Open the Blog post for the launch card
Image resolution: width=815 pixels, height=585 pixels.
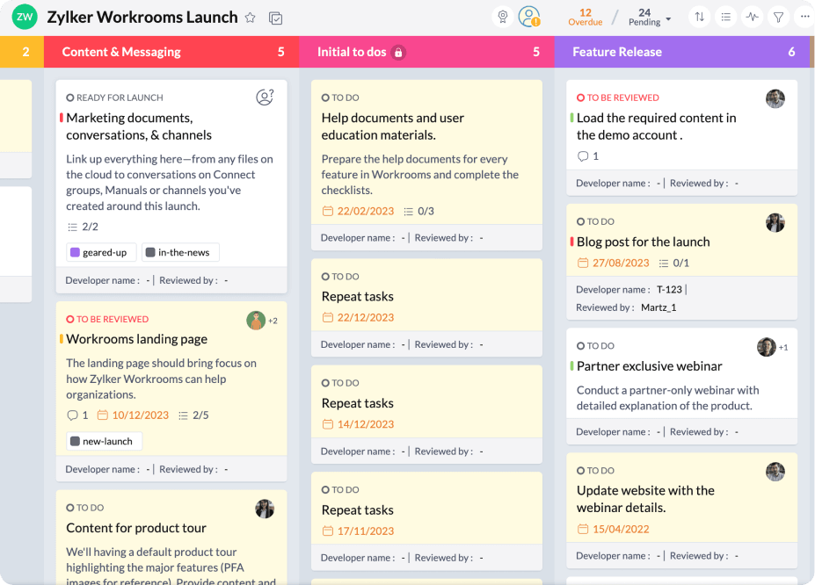click(643, 242)
